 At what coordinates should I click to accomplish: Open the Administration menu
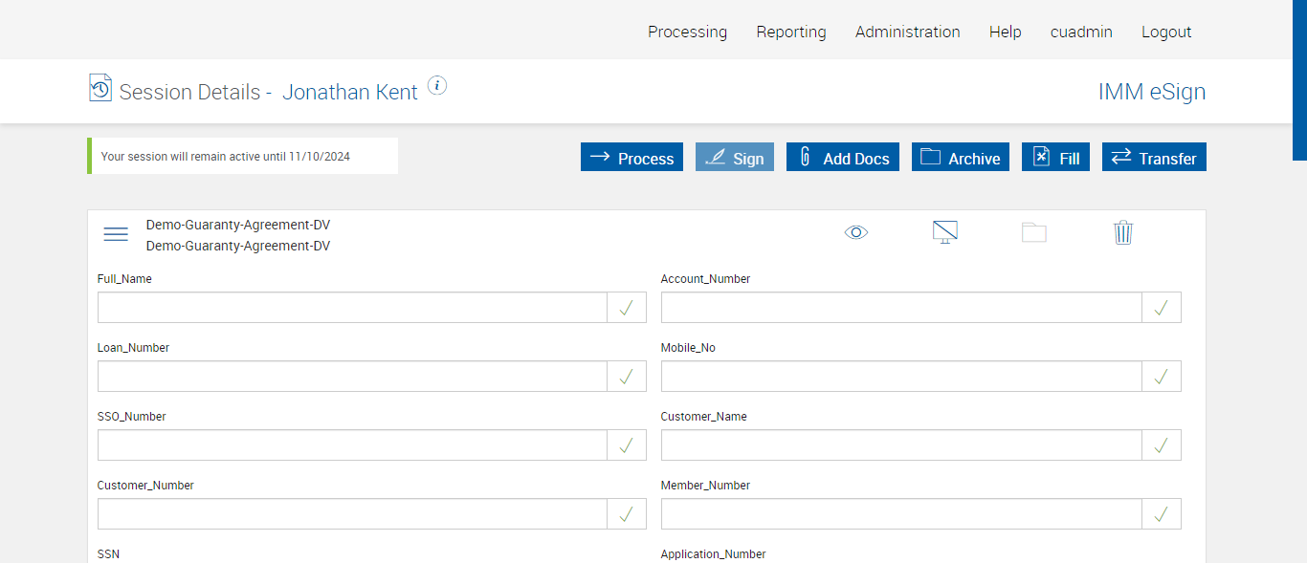coord(907,32)
